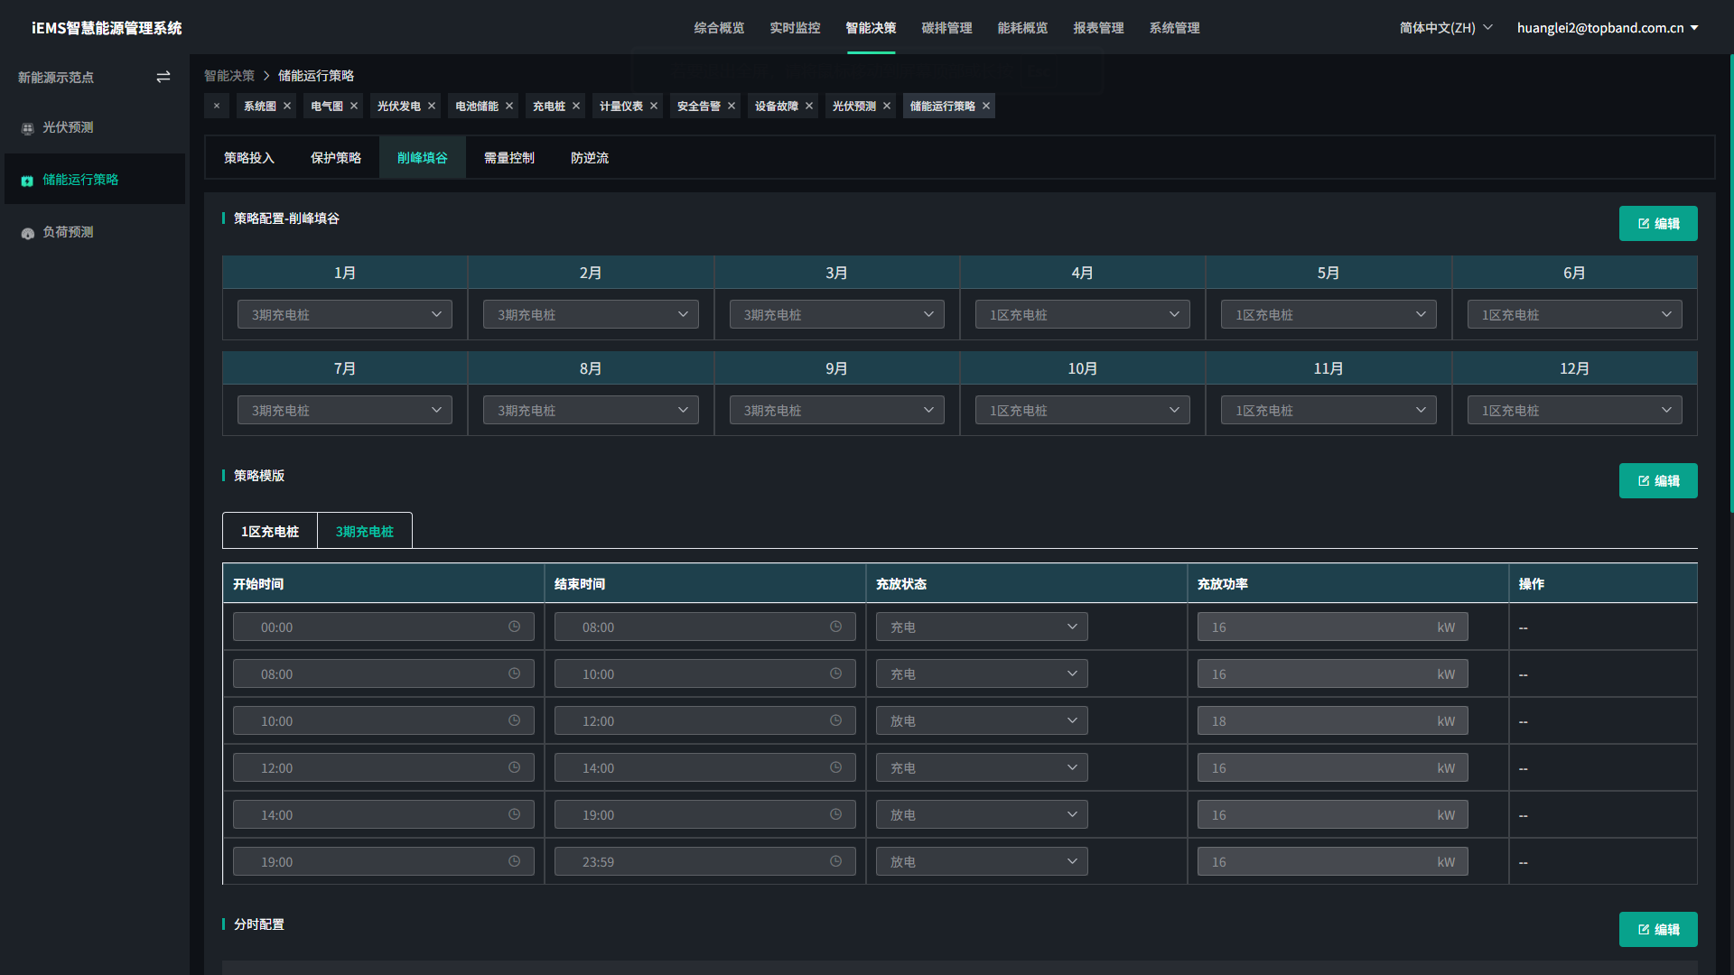1734x975 pixels.
Task: Navigate to 碳排管理 in the top menu
Action: (946, 28)
